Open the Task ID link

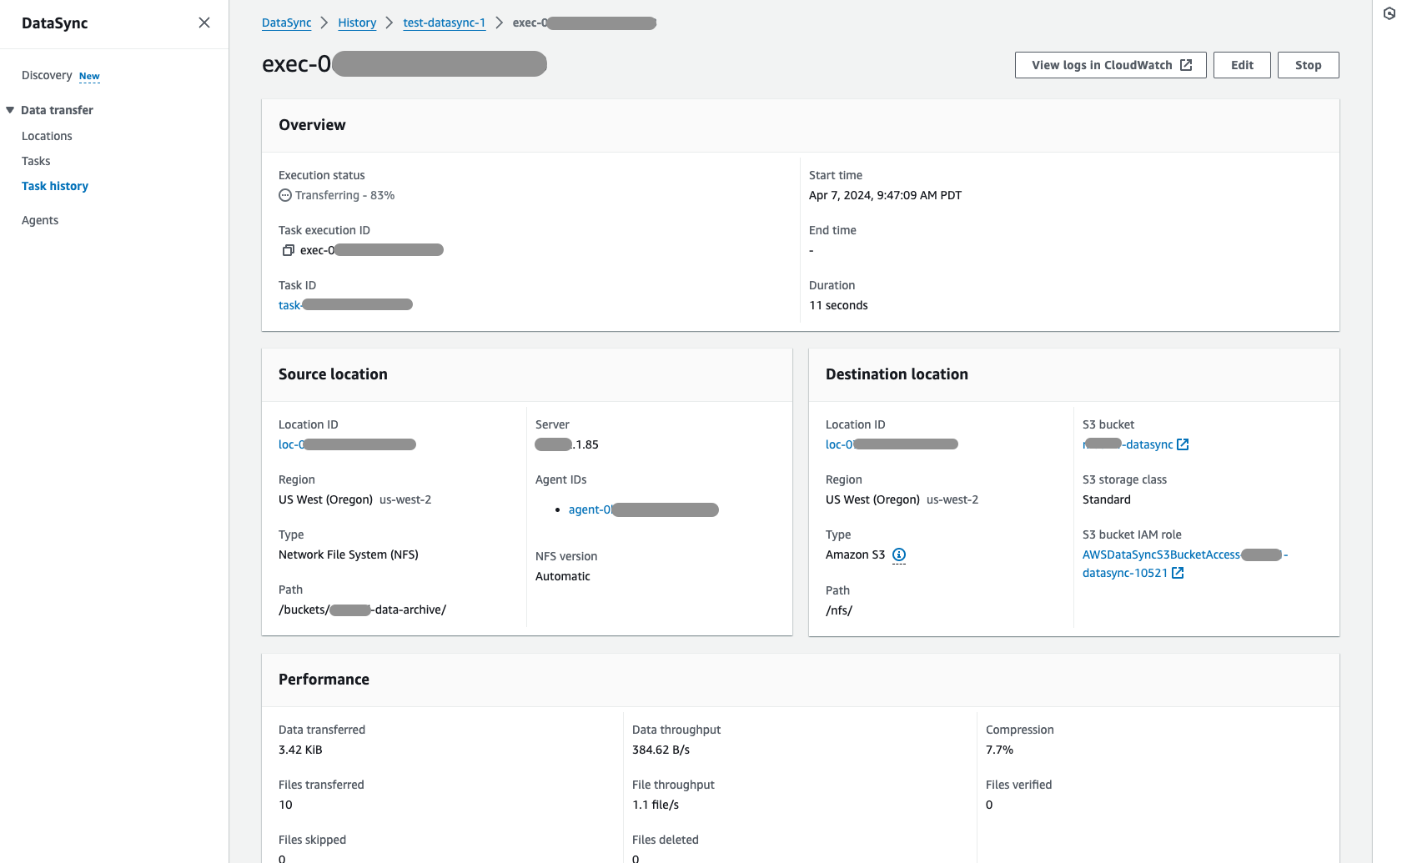pos(345,305)
